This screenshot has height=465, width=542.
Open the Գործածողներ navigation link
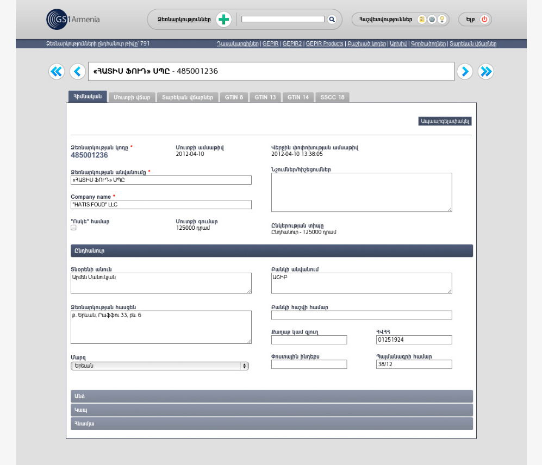click(x=428, y=43)
